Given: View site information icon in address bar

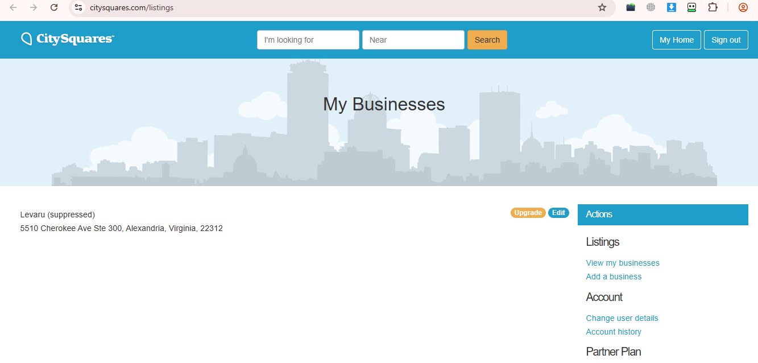Looking at the screenshot, I should (x=78, y=7).
